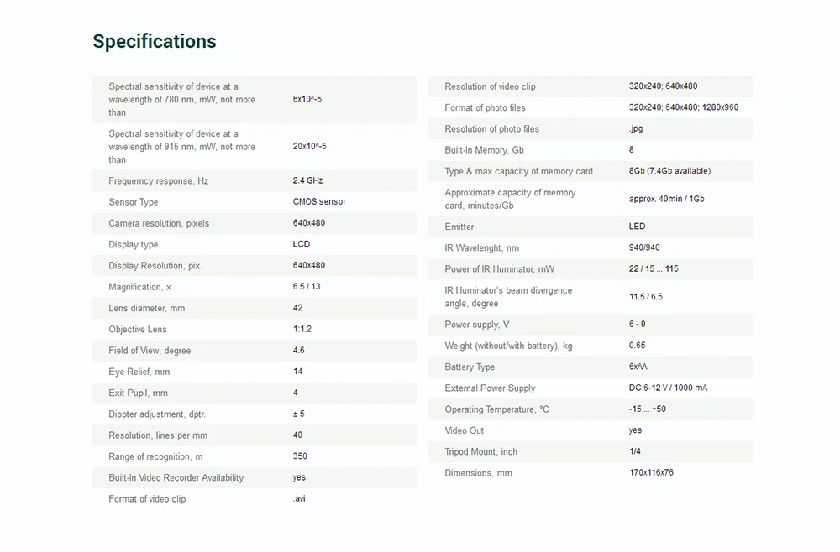Screen dimensions: 840x552
Task: Select the Operating Temperature value
Action: [x=648, y=409]
